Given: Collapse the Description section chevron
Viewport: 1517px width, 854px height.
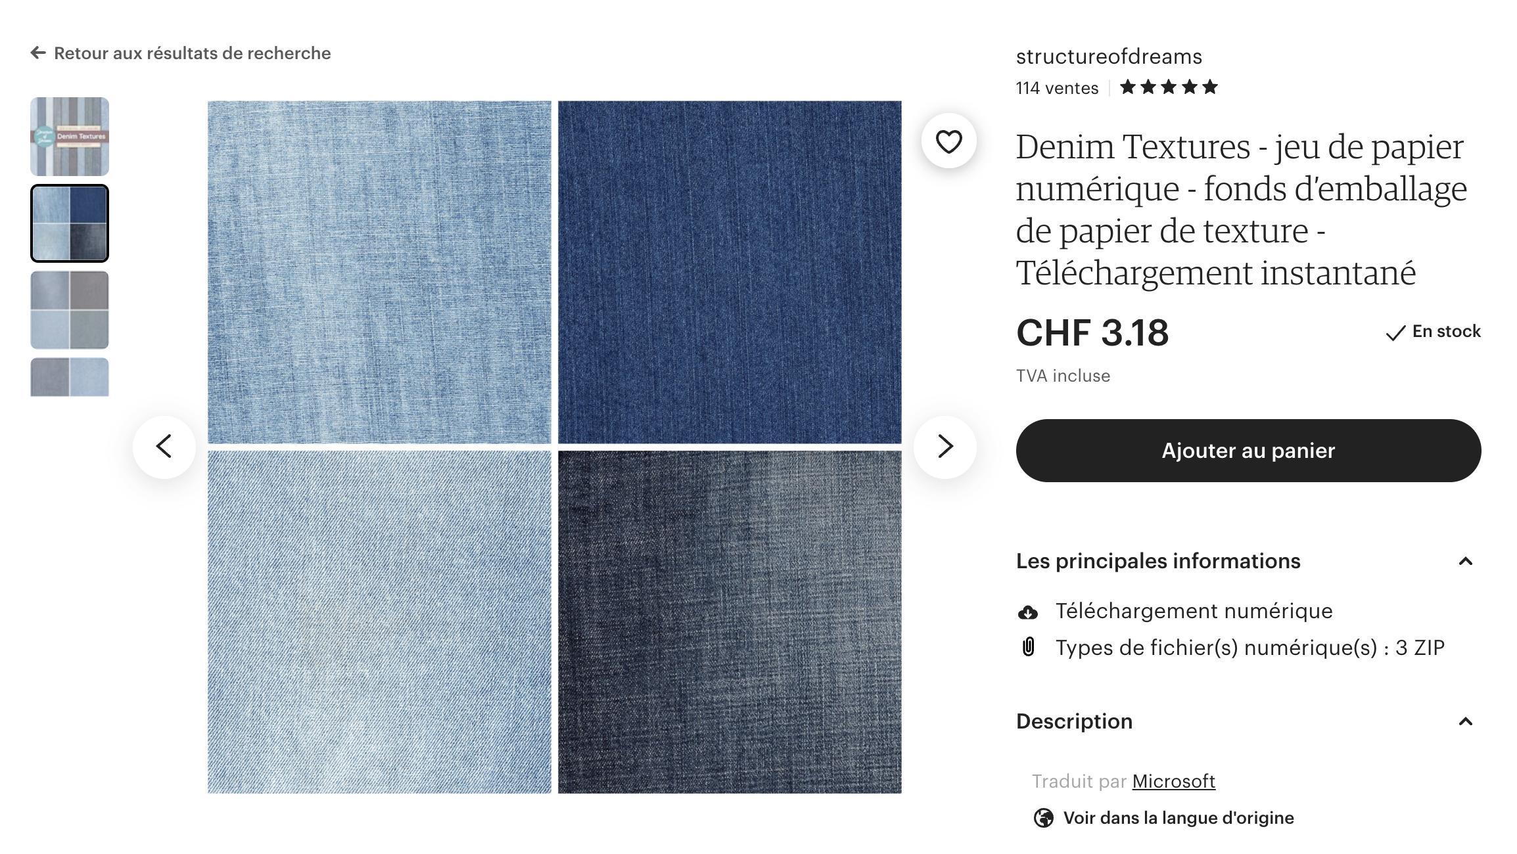Looking at the screenshot, I should pos(1465,721).
